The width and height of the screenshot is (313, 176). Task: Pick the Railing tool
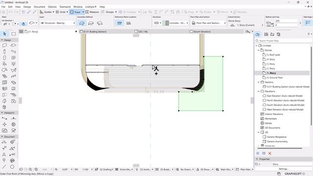[x=13, y=76]
